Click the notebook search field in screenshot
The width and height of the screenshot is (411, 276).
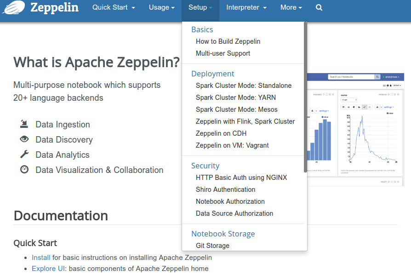click(x=351, y=77)
